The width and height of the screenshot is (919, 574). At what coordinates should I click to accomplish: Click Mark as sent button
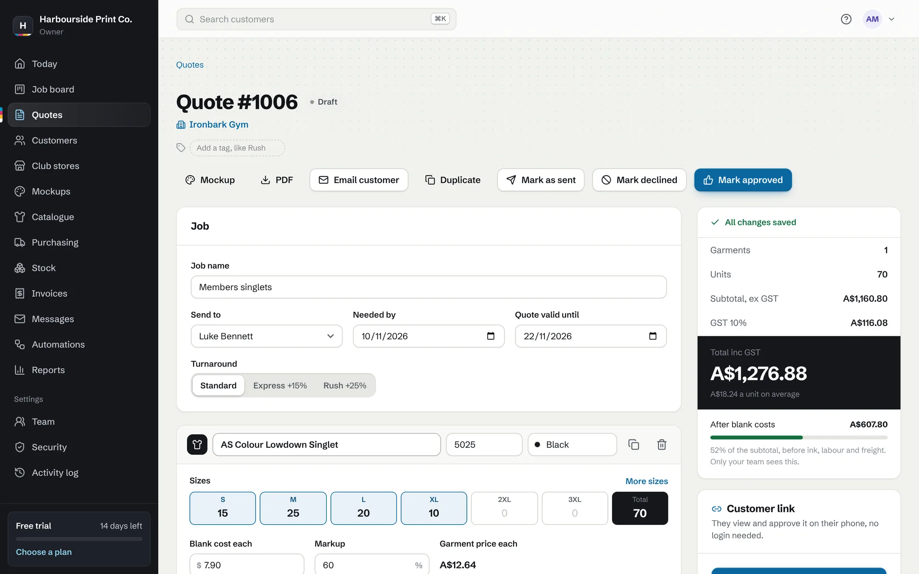pyautogui.click(x=541, y=180)
